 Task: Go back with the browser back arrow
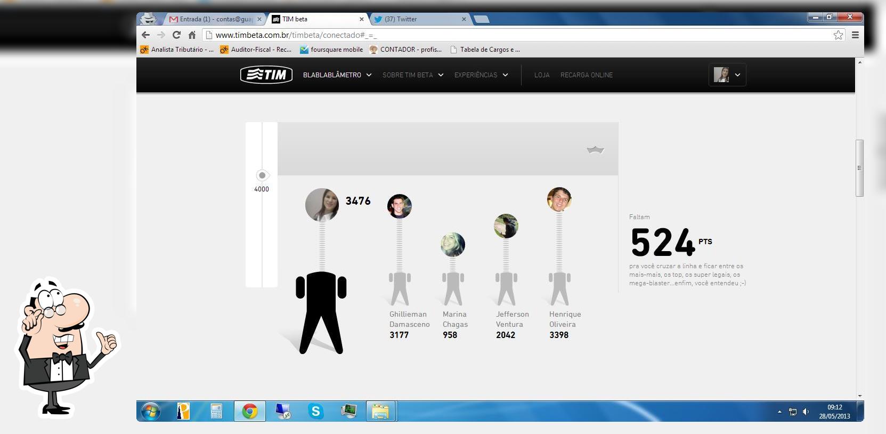(145, 35)
